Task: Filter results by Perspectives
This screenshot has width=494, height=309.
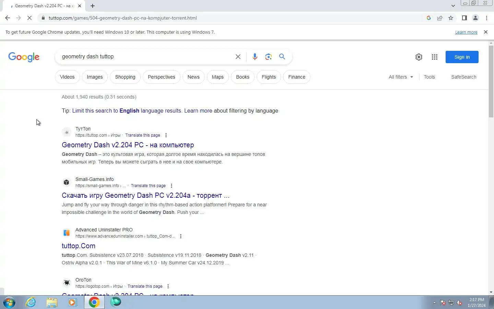Action: pyautogui.click(x=161, y=77)
